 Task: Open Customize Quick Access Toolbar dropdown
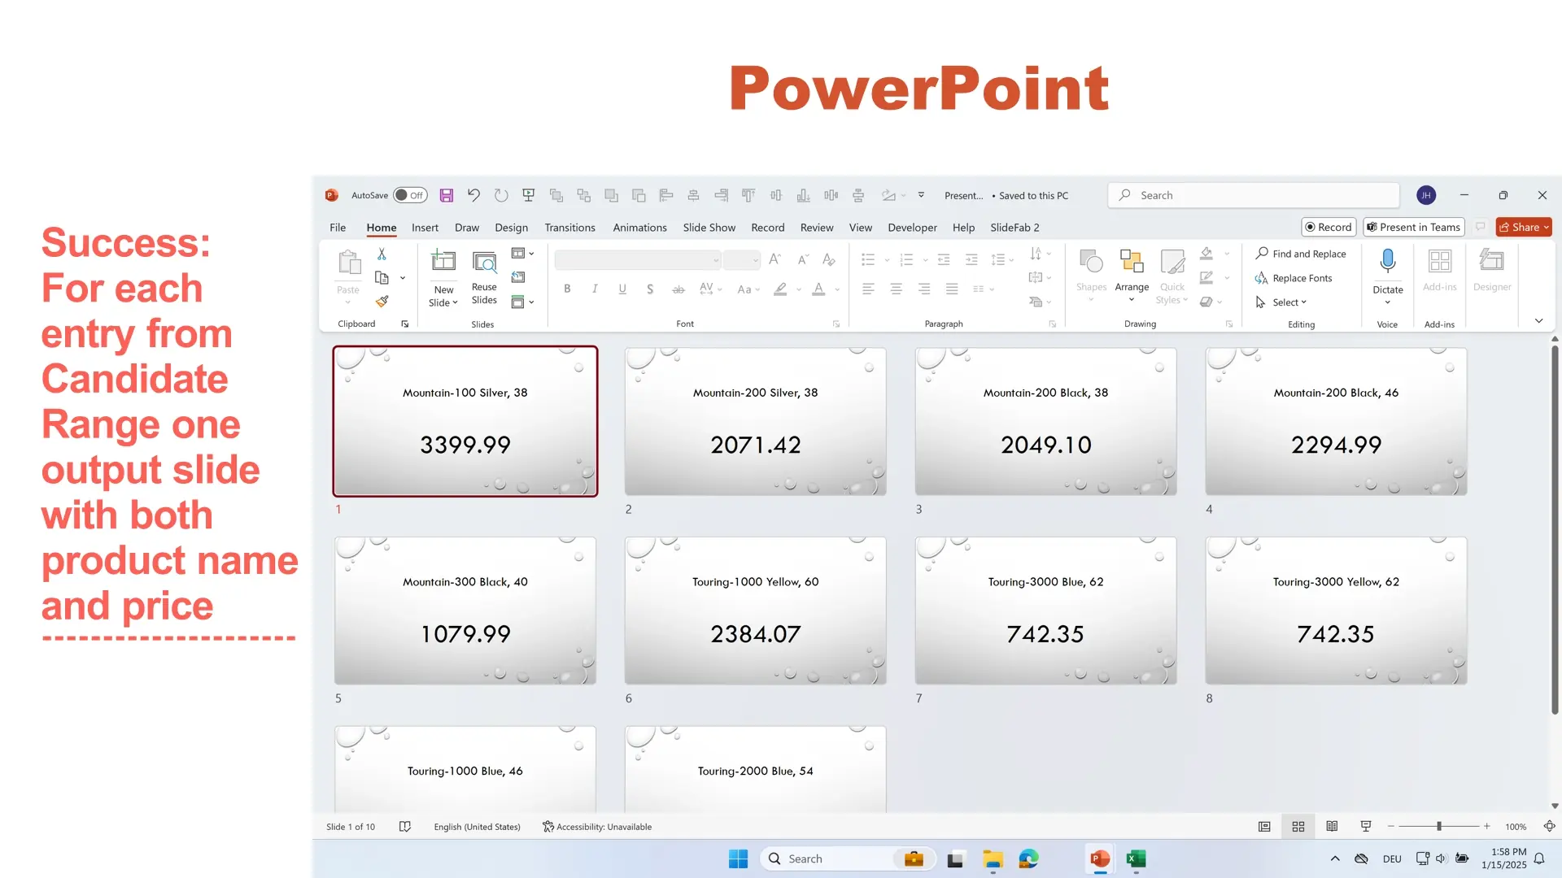coord(921,195)
